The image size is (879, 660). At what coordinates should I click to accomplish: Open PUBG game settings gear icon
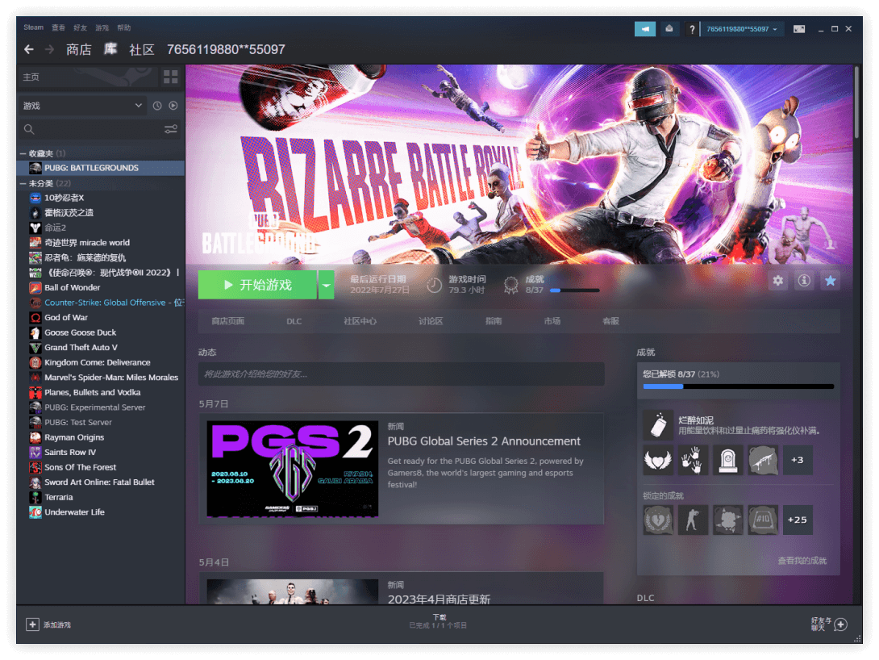(x=777, y=281)
